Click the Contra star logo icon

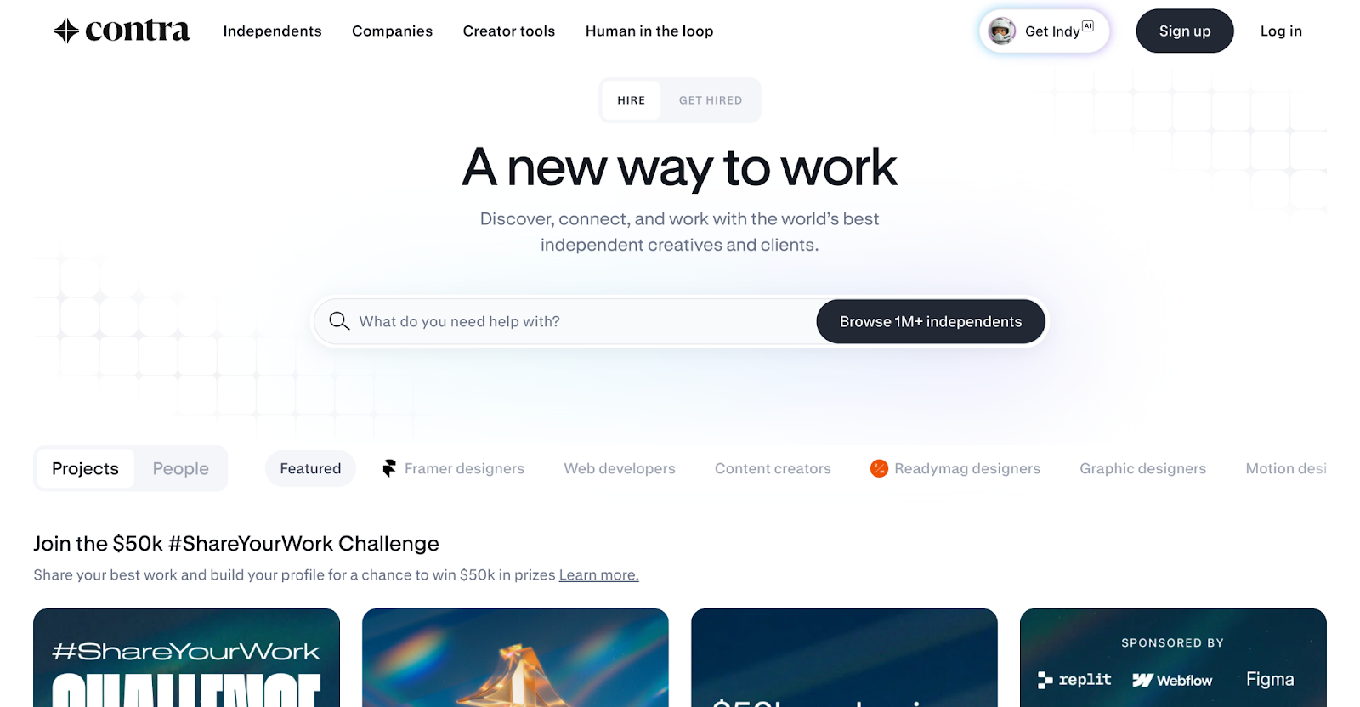pyautogui.click(x=66, y=31)
